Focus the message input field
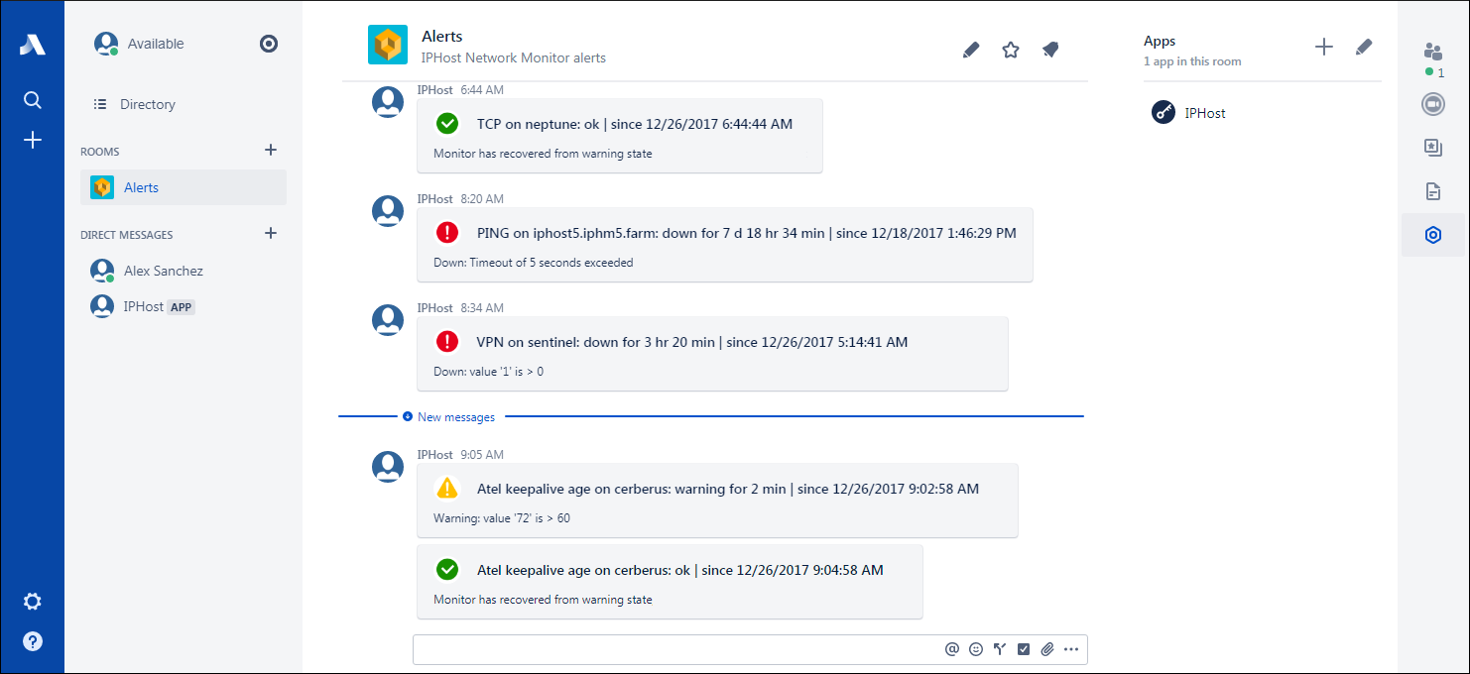 tap(674, 649)
